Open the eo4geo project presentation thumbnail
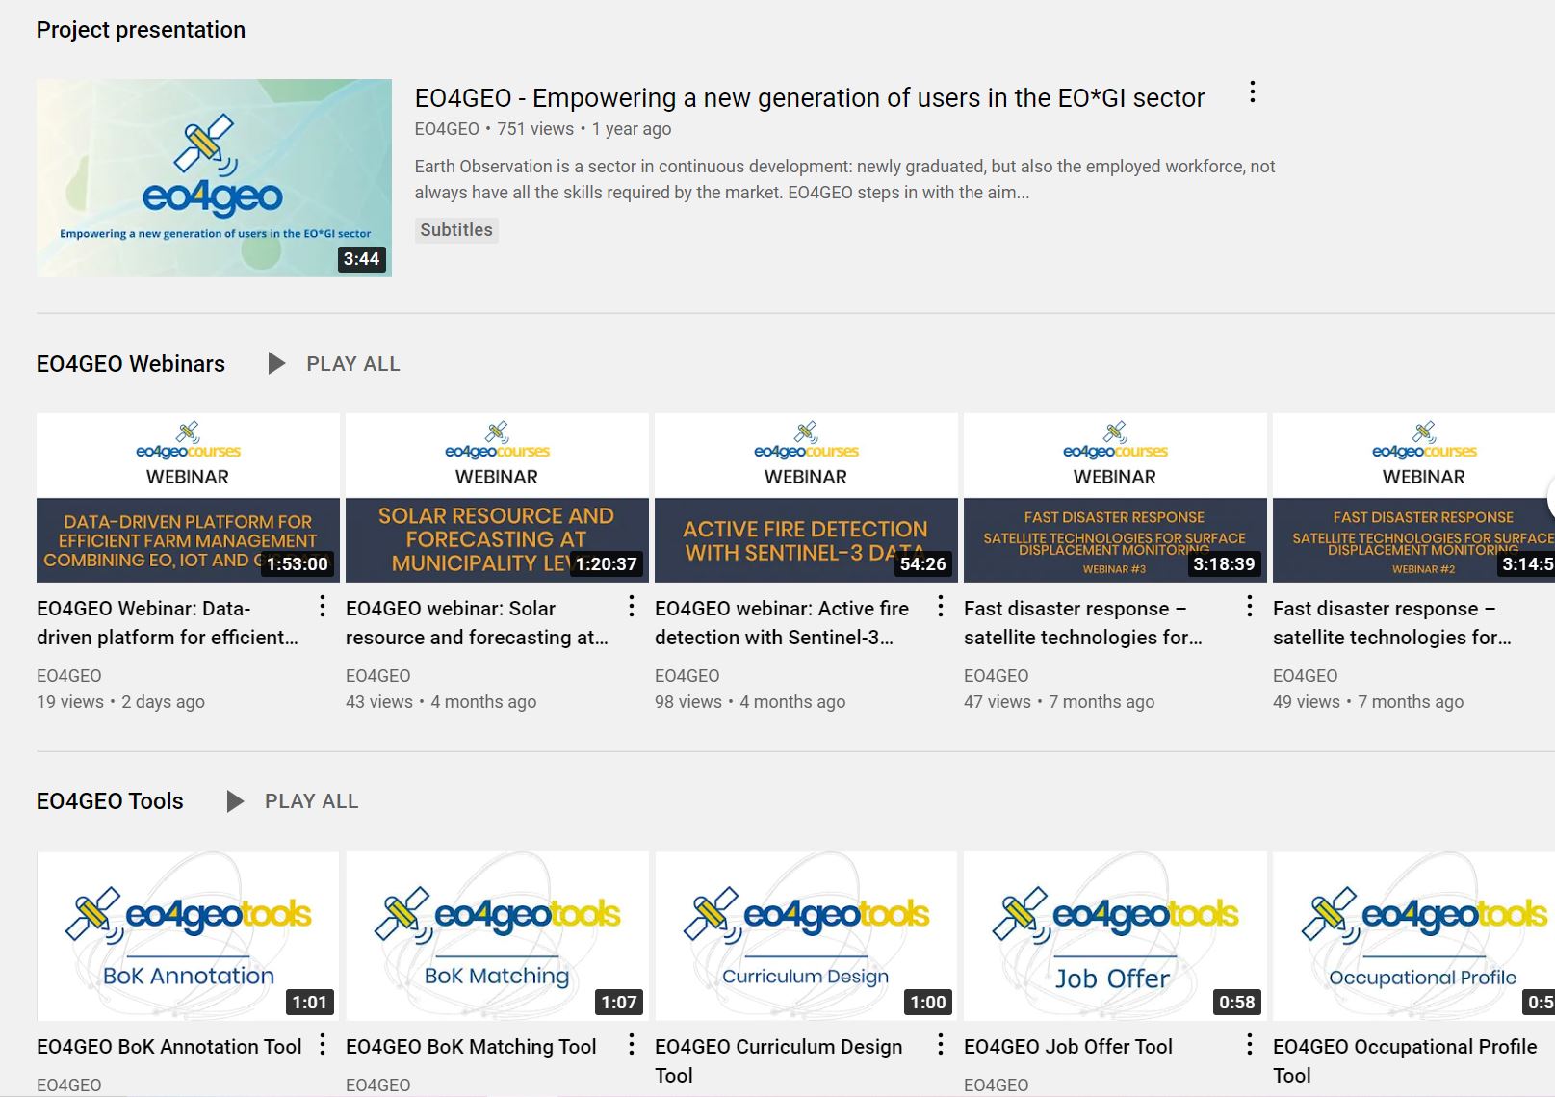This screenshot has height=1097, width=1555. [x=214, y=178]
